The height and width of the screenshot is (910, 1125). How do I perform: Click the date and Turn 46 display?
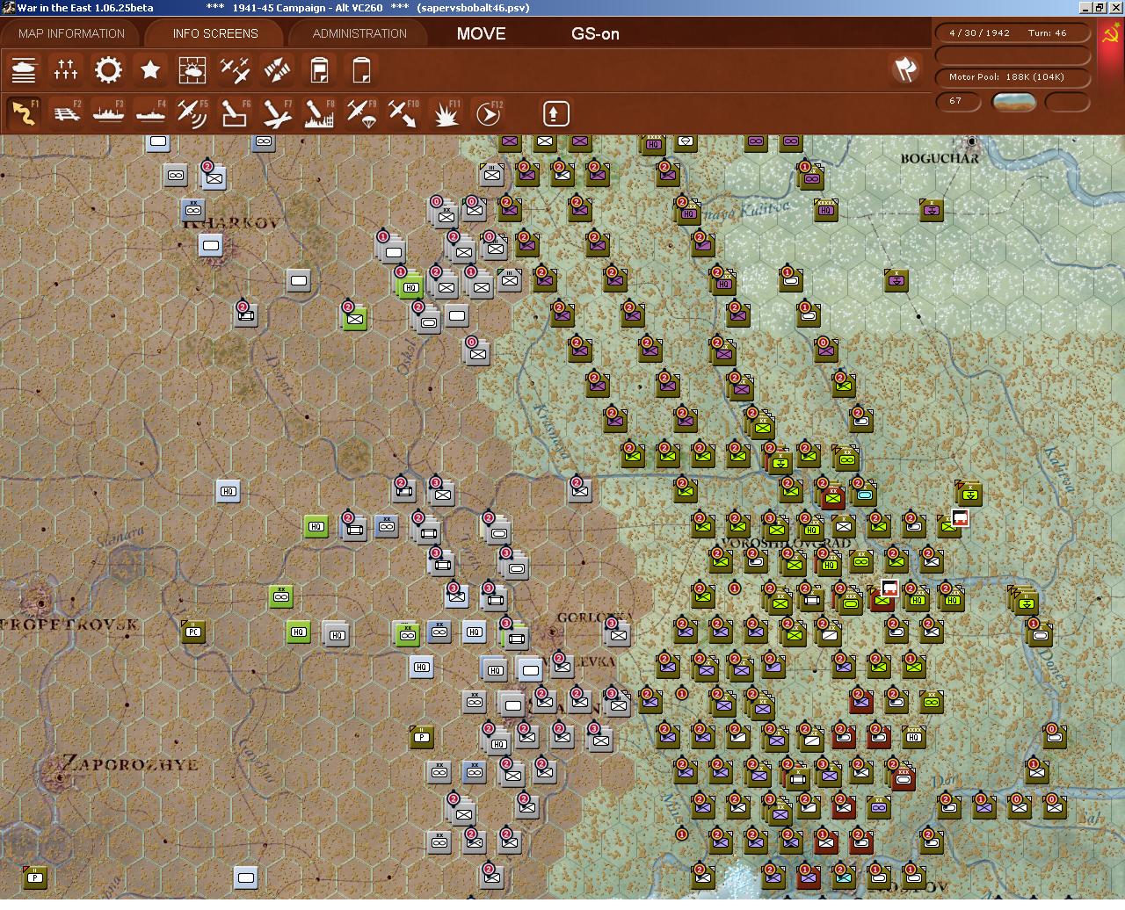pyautogui.click(x=1012, y=32)
